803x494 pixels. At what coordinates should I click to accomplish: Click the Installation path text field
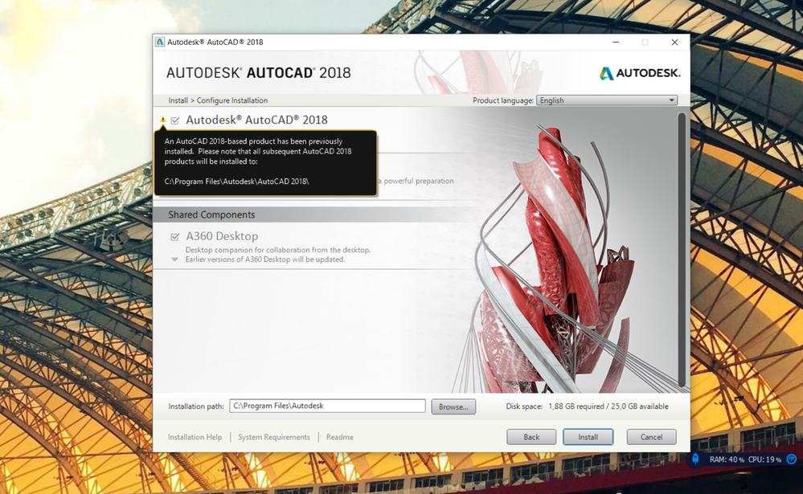click(x=327, y=406)
